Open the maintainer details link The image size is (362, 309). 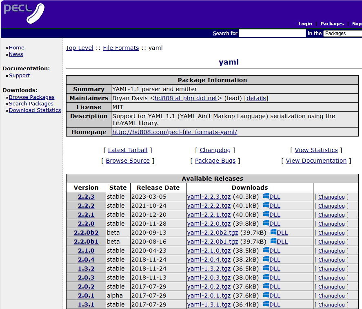(256, 98)
